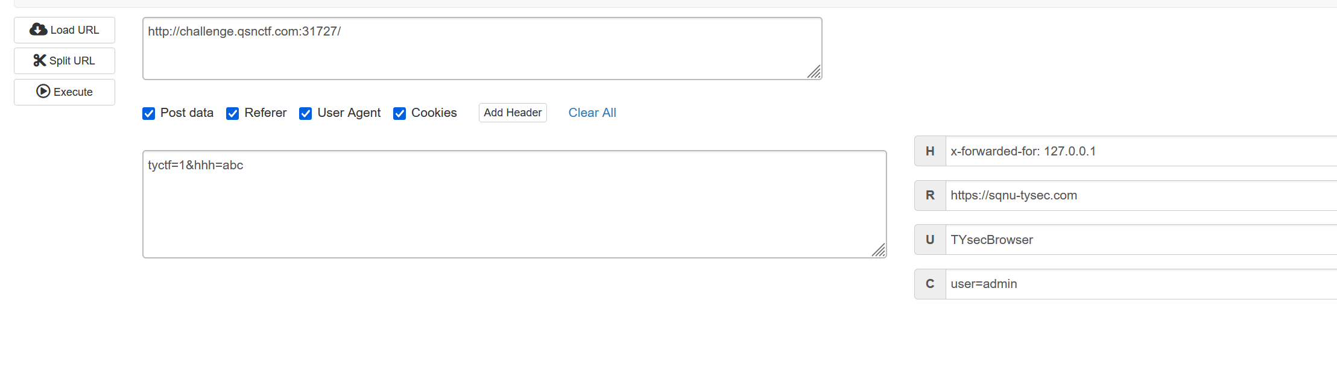Uncheck the Cookies checkbox

[399, 113]
